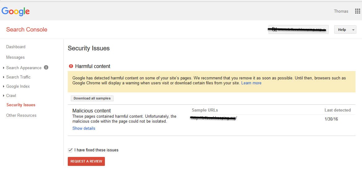Open the Learn more link

(251, 83)
